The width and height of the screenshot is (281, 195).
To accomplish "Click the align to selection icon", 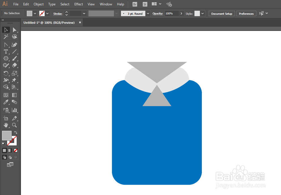I will click(261, 13).
